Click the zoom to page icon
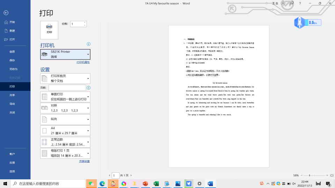 (332, 175)
